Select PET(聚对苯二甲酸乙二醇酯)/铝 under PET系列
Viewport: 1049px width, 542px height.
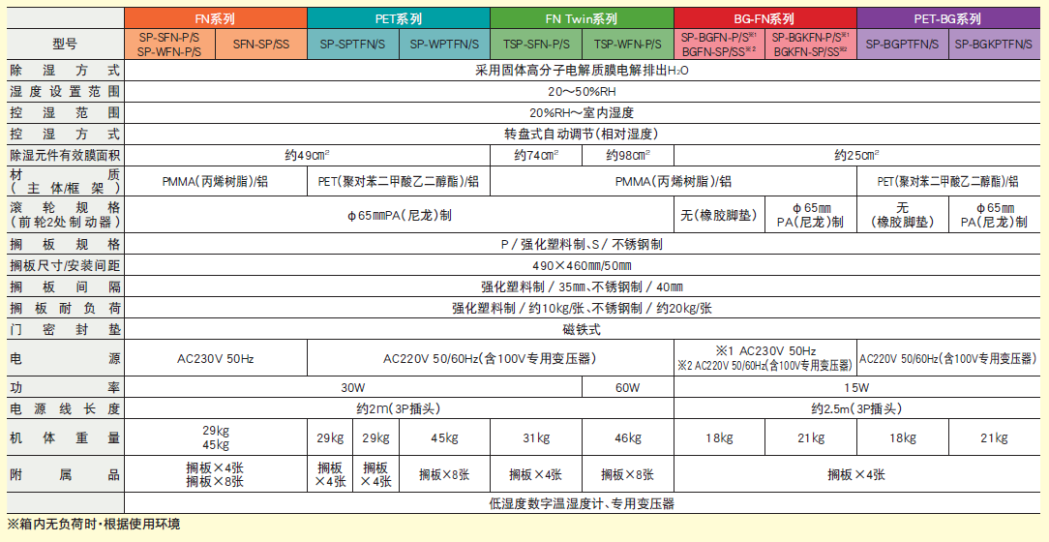click(398, 181)
